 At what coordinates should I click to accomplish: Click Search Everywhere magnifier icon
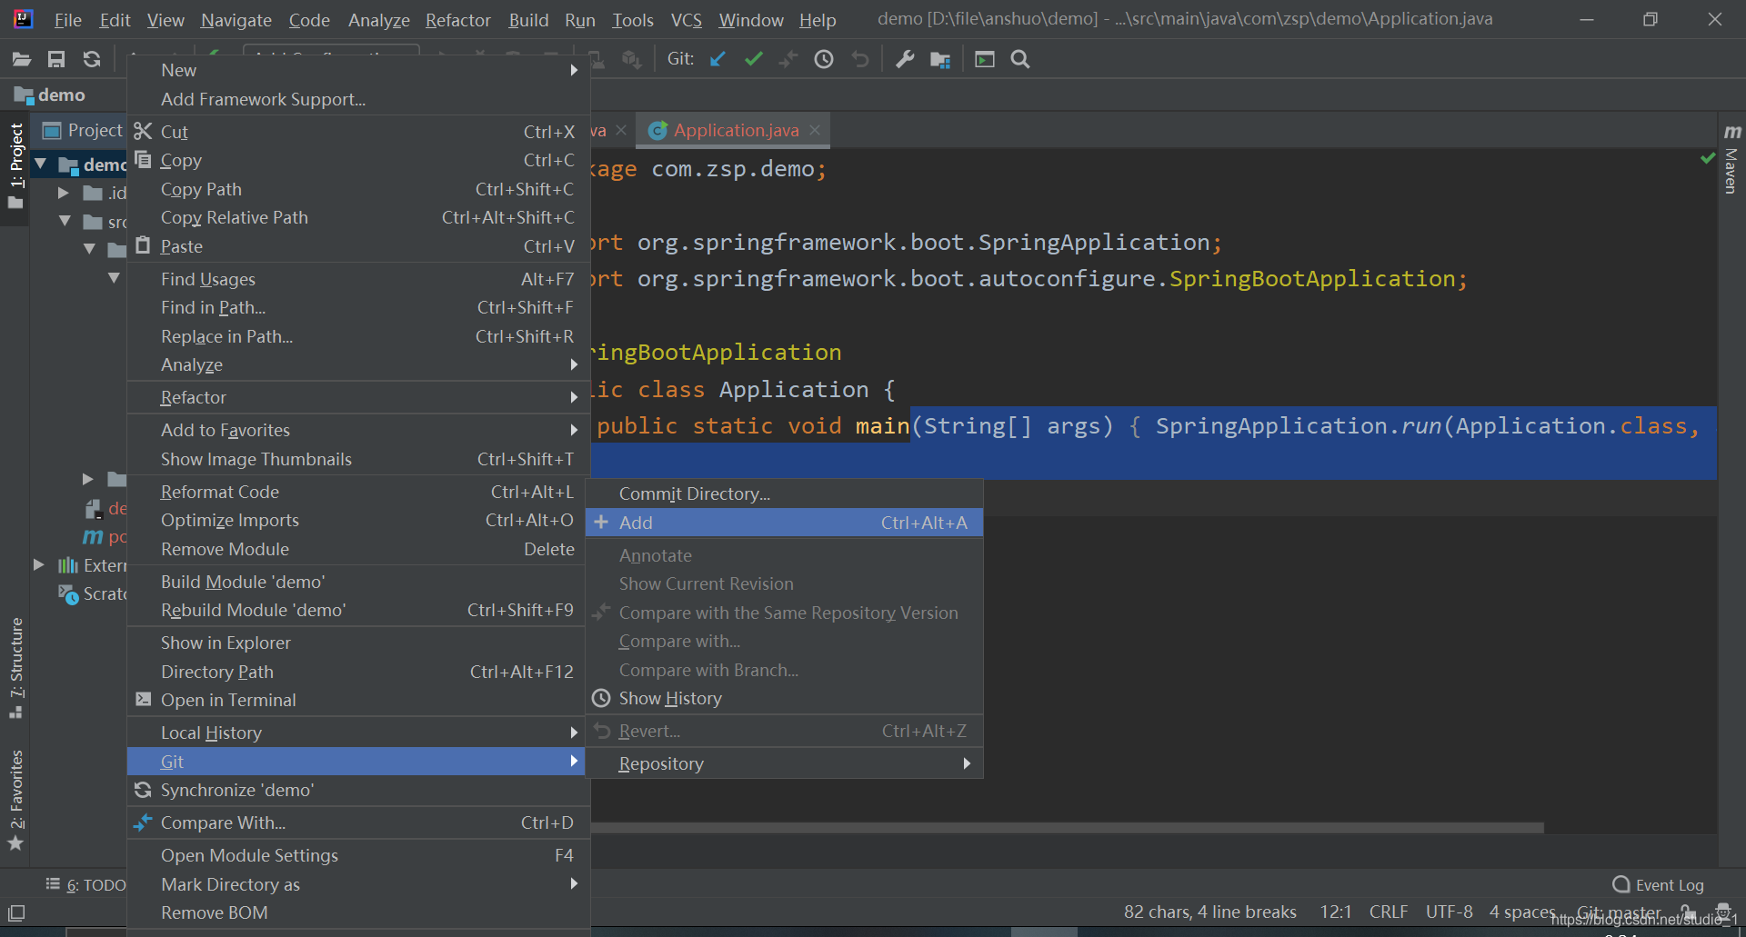pyautogui.click(x=1020, y=59)
